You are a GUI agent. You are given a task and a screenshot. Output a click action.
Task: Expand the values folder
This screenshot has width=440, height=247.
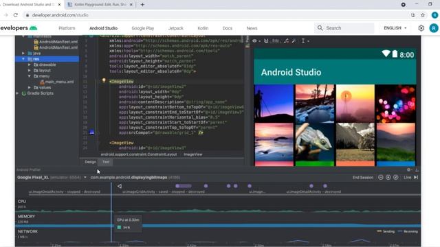pos(30,88)
